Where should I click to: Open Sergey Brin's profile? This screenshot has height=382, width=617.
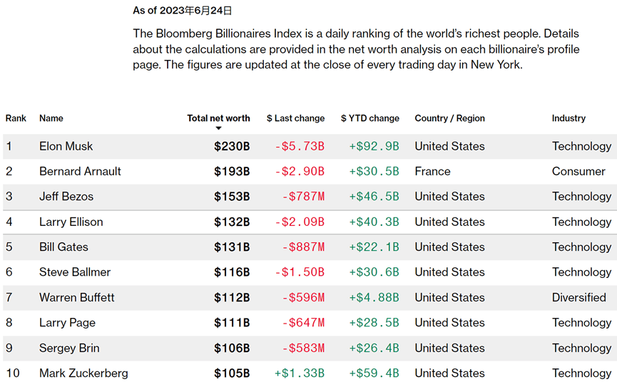click(69, 348)
